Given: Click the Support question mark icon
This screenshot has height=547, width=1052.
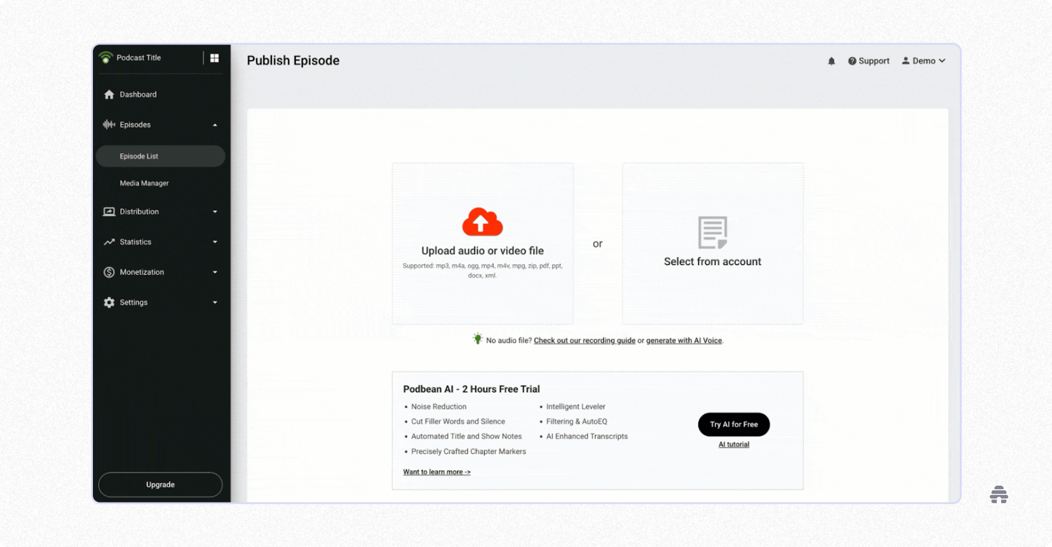Looking at the screenshot, I should 852,60.
